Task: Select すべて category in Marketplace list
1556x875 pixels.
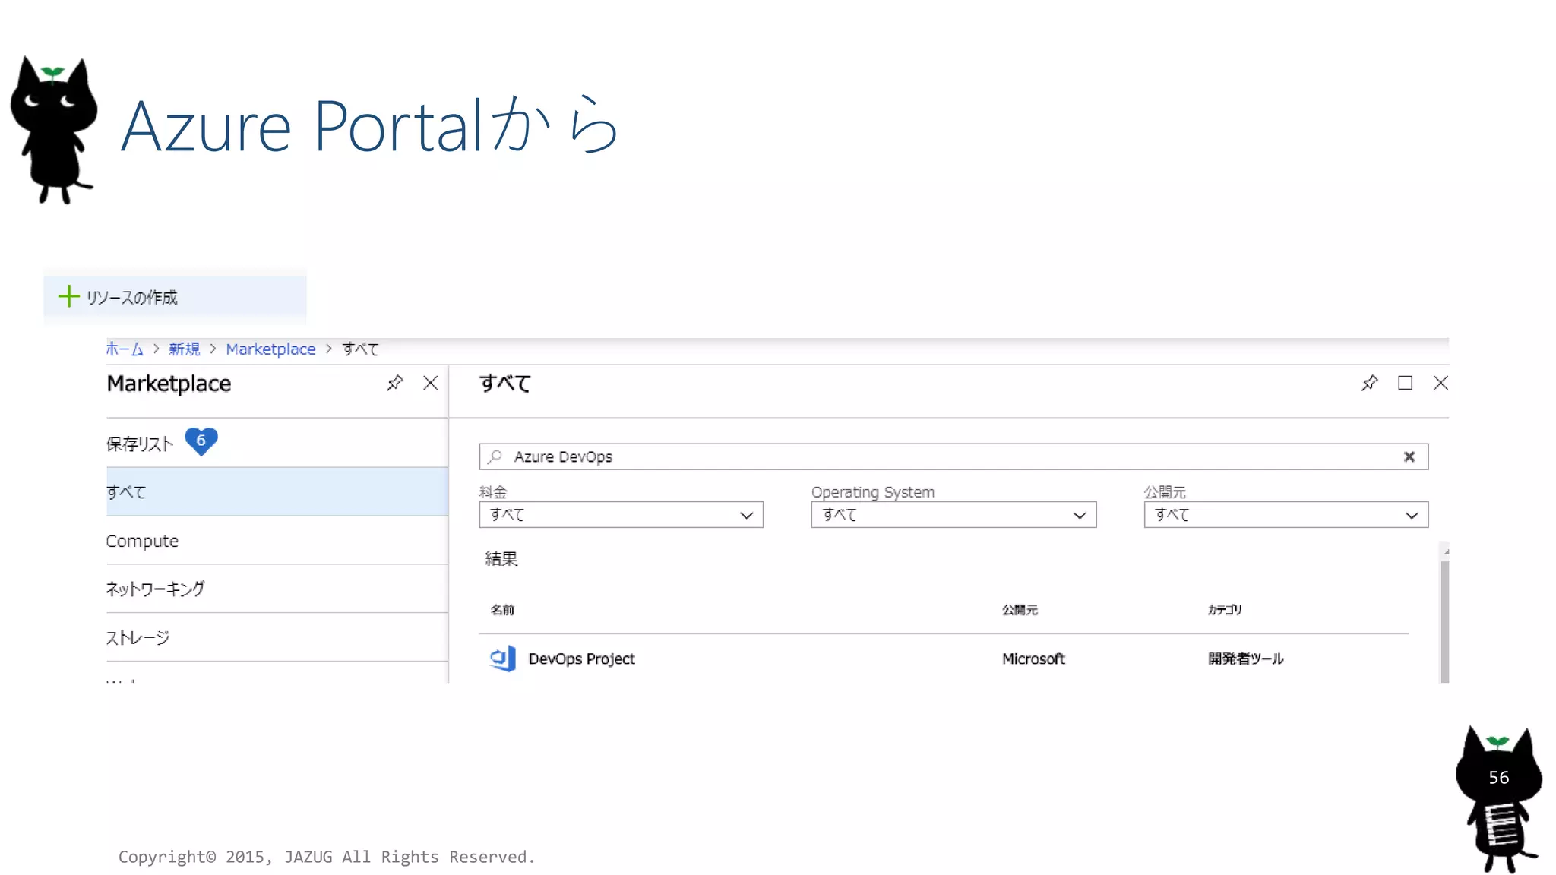Action: [277, 491]
